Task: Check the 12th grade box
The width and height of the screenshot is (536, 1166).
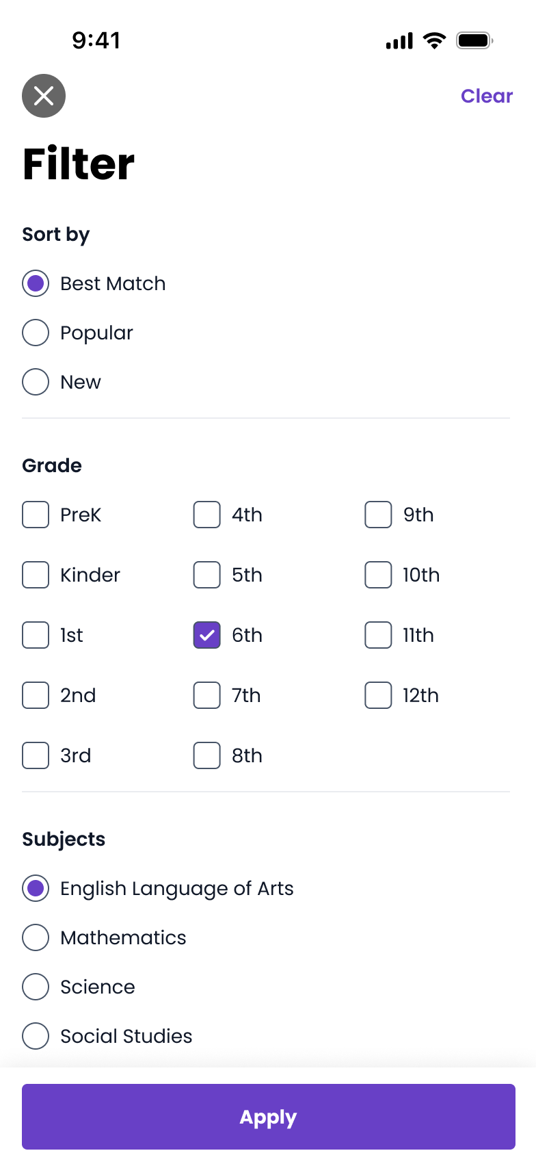Action: coord(378,695)
